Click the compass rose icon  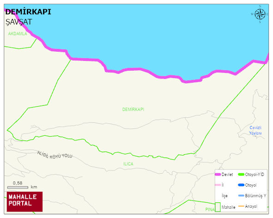[260, 14]
